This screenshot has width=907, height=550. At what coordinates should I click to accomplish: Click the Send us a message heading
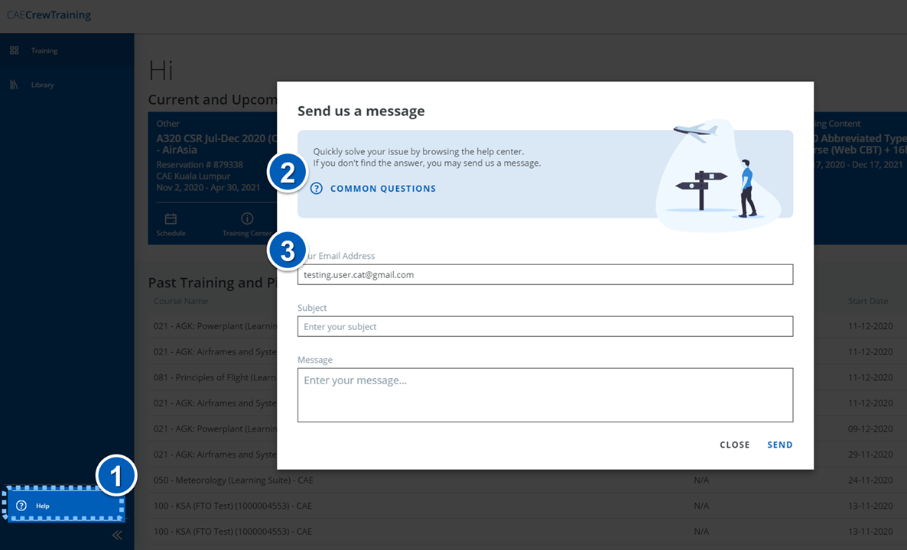pos(361,111)
